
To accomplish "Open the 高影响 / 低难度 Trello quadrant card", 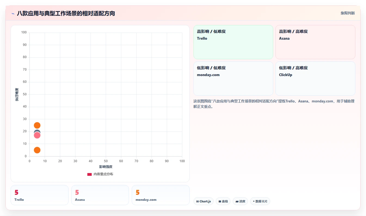I will point(233,42).
